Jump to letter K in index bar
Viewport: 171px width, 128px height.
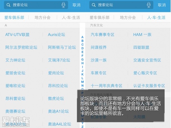point(82,75)
